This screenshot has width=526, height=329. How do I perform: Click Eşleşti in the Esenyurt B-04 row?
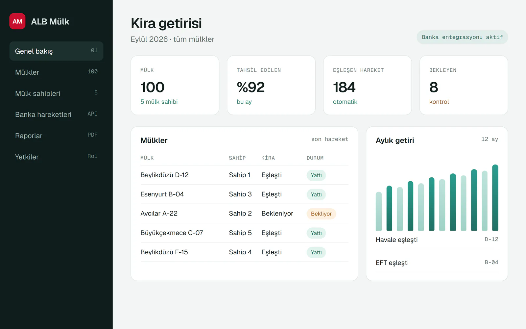click(x=272, y=194)
